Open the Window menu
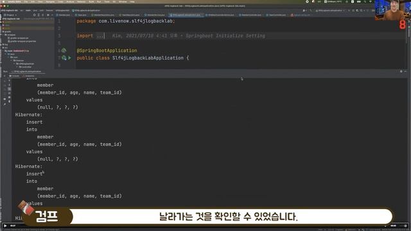The height and width of the screenshot is (231, 411). pos(123,2)
